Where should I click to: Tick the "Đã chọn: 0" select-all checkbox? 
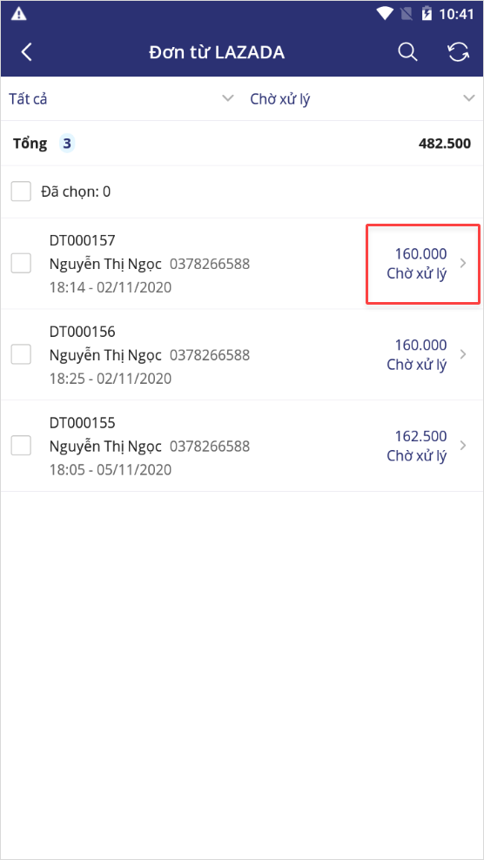coord(21,191)
